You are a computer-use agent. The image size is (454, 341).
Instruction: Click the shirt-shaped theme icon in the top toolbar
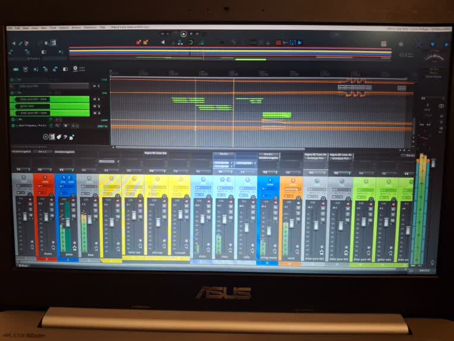[x=46, y=43]
